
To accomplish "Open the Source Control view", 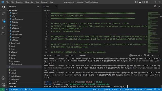I will coord(3,20).
